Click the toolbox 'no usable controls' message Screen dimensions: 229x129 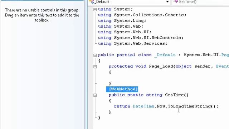(42, 15)
